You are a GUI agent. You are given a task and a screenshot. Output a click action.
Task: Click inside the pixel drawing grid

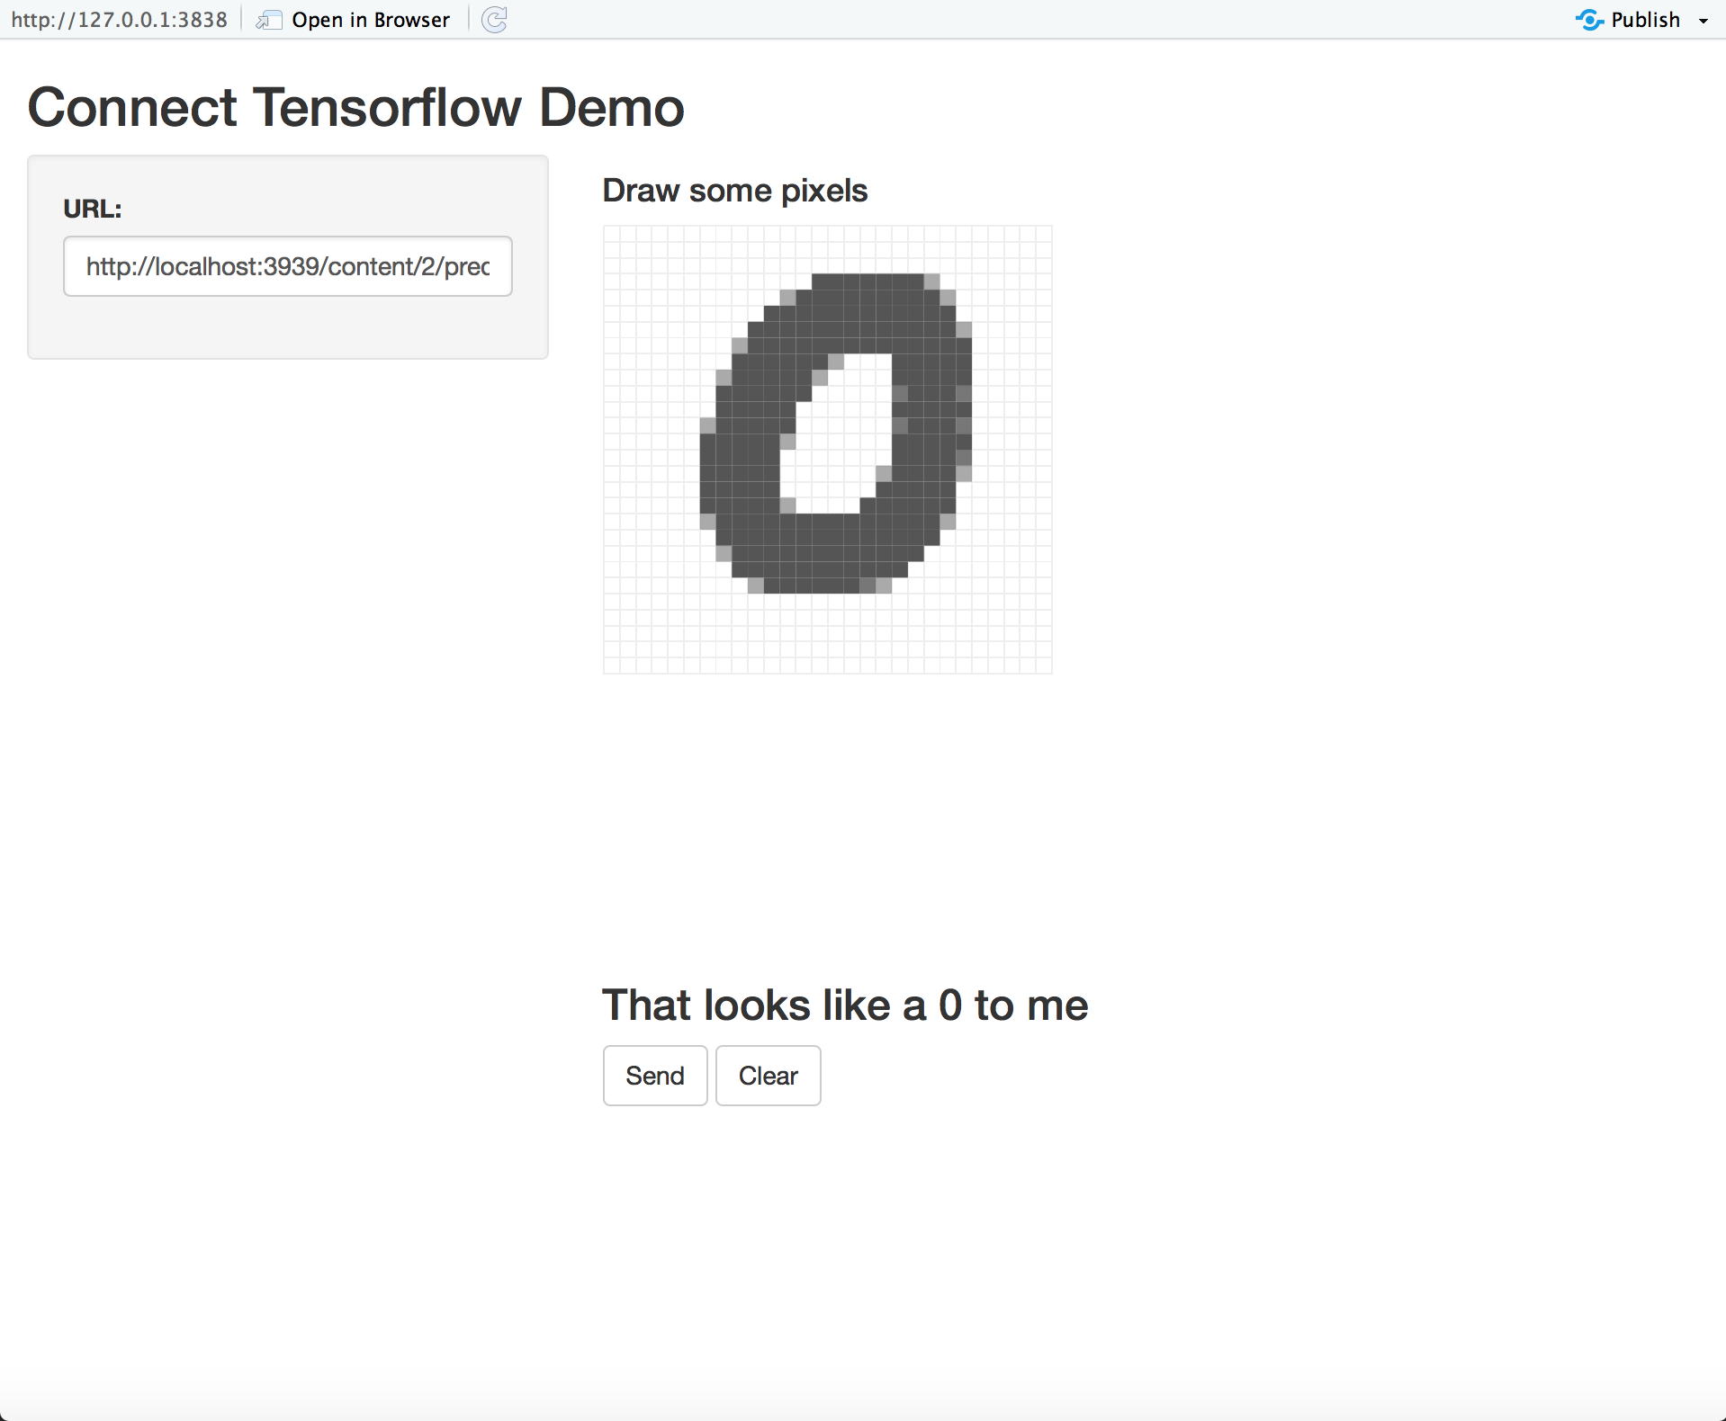pos(828,450)
